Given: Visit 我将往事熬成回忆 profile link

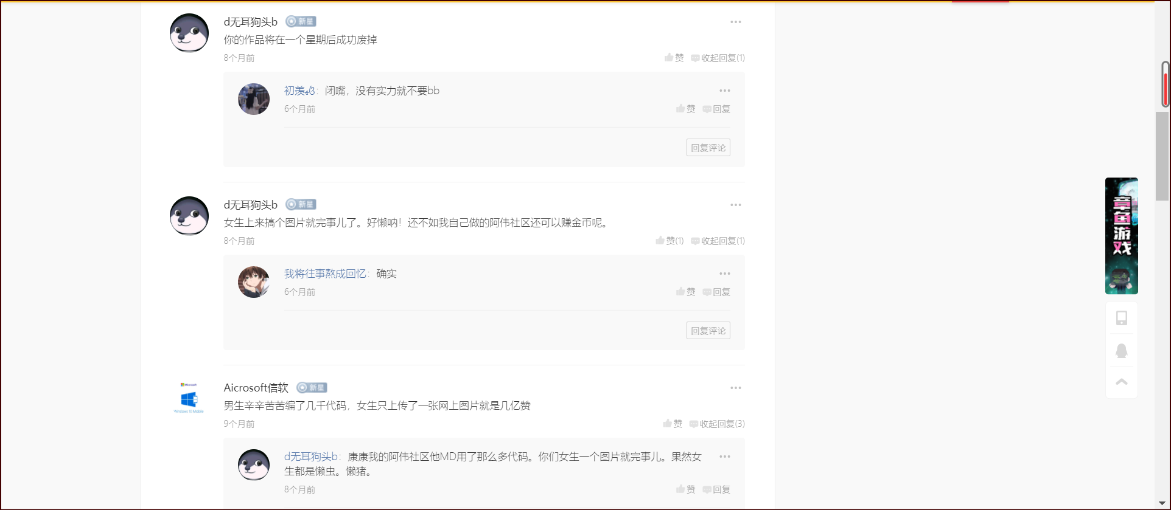Looking at the screenshot, I should (326, 274).
